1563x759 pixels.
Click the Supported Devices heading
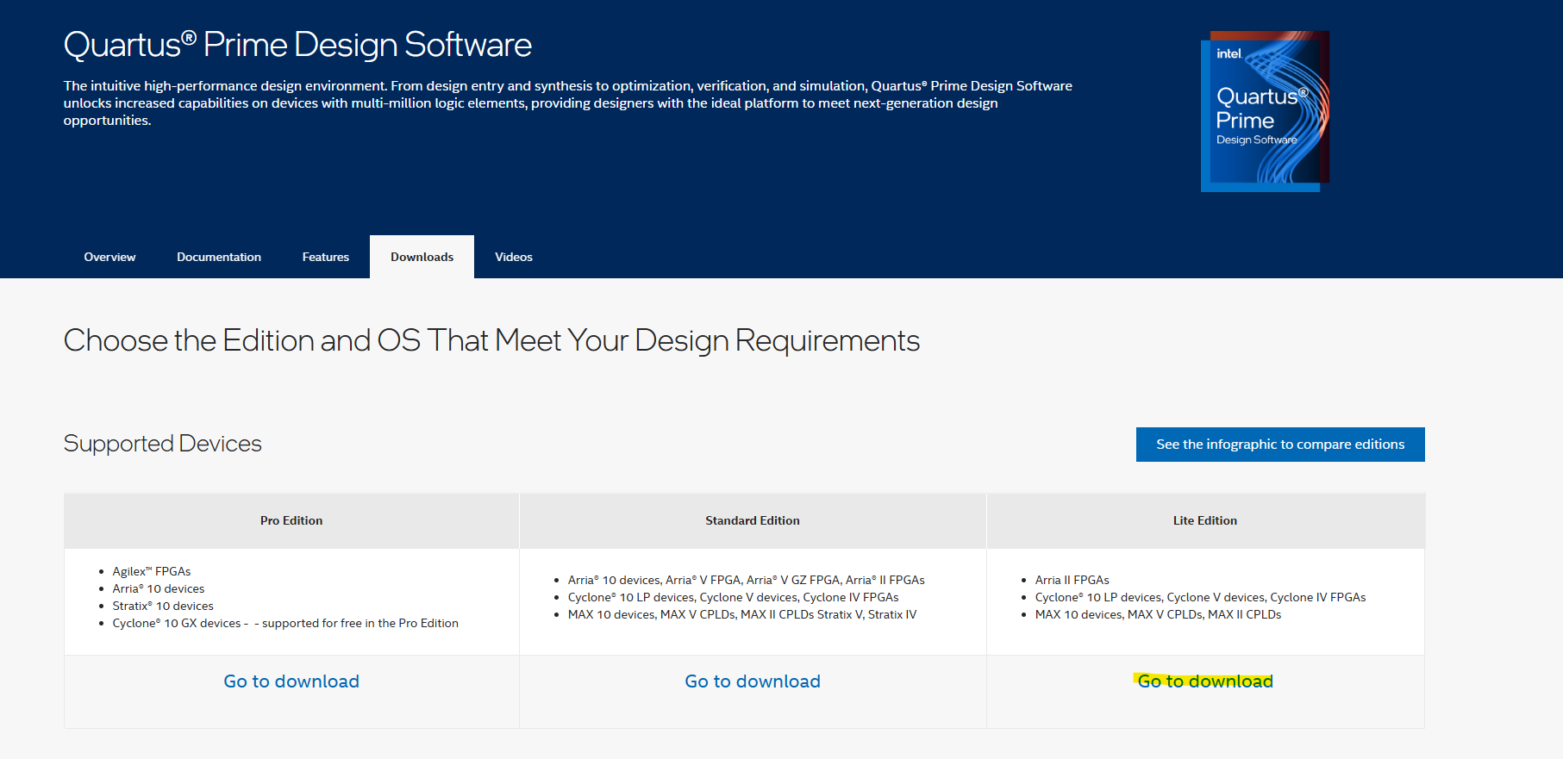(x=162, y=444)
